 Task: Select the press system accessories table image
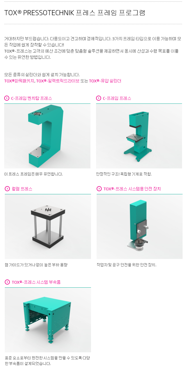[48, 320]
